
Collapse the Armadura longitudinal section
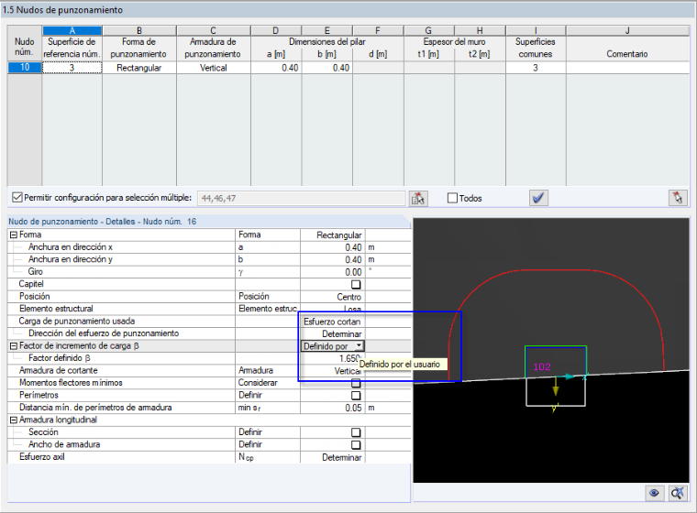(x=14, y=420)
